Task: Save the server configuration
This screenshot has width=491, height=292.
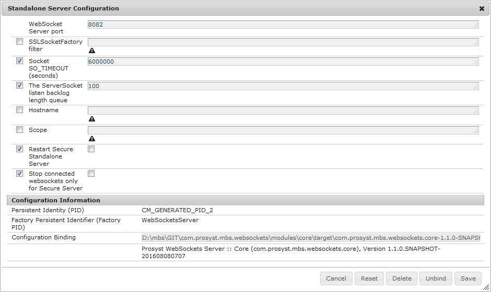Action: 467,278
